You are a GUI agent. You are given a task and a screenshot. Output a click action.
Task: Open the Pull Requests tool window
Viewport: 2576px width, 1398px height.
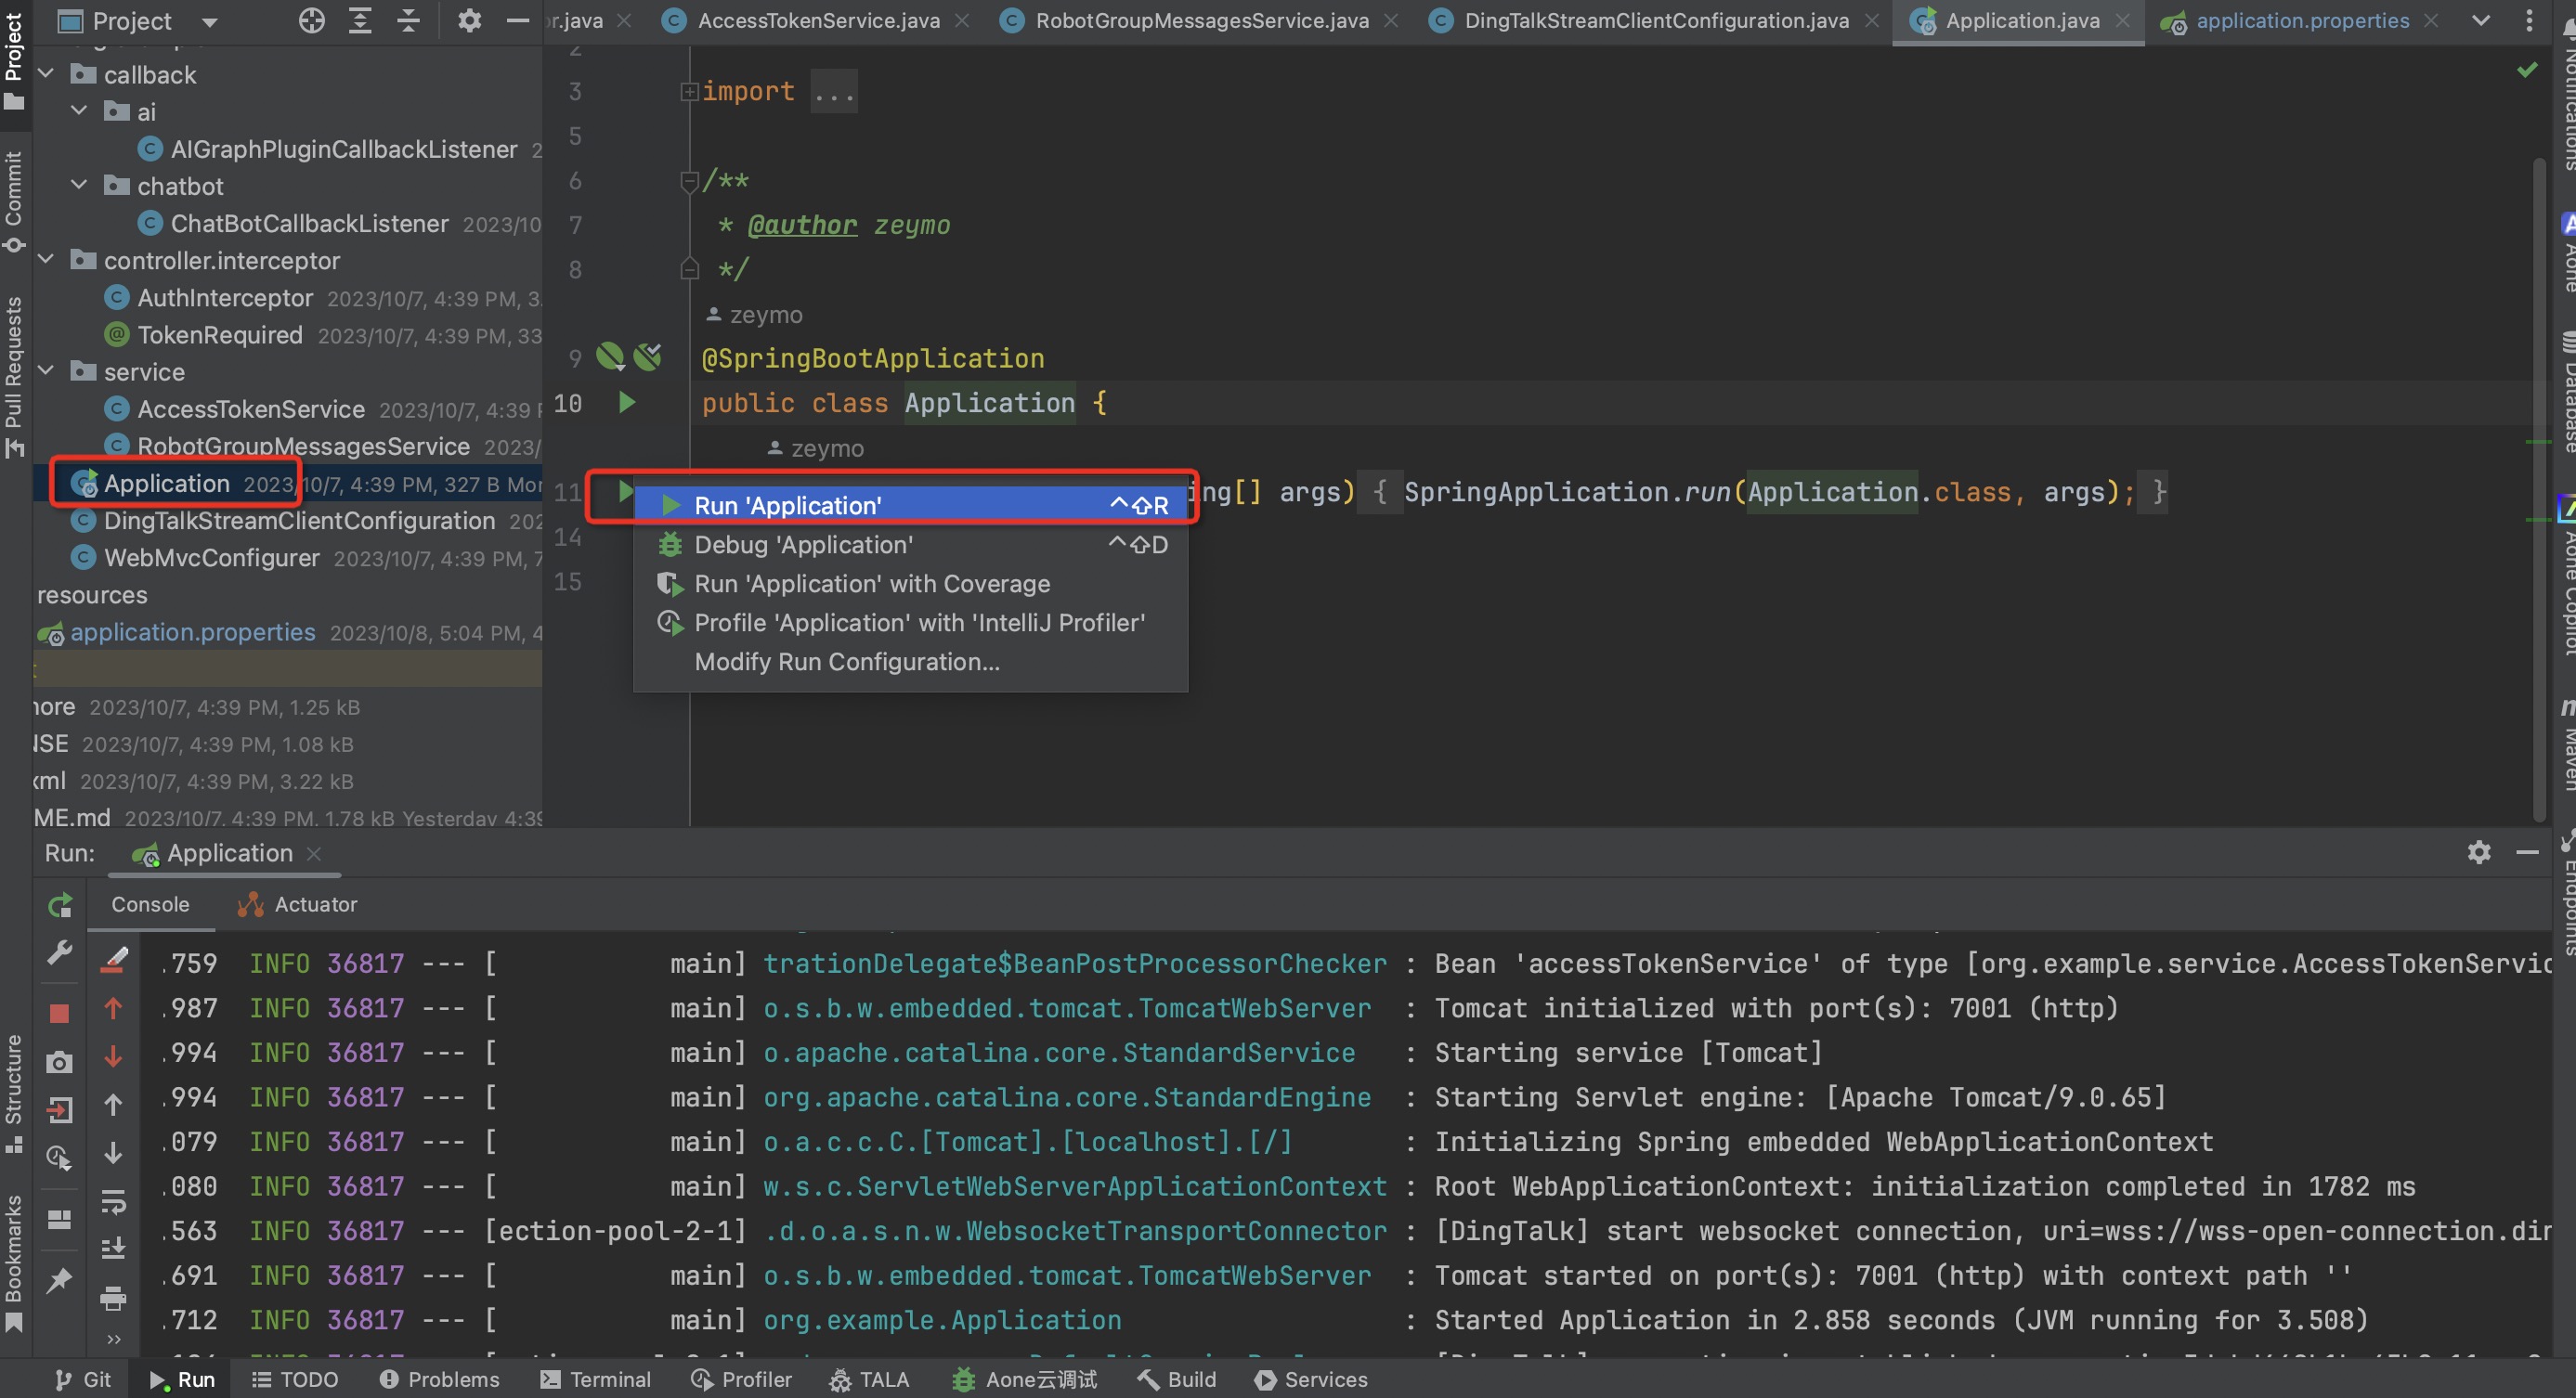tap(14, 376)
